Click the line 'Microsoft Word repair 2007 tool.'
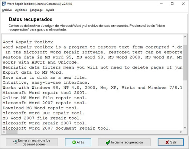This screenshot has height=149, width=189. click(45, 123)
